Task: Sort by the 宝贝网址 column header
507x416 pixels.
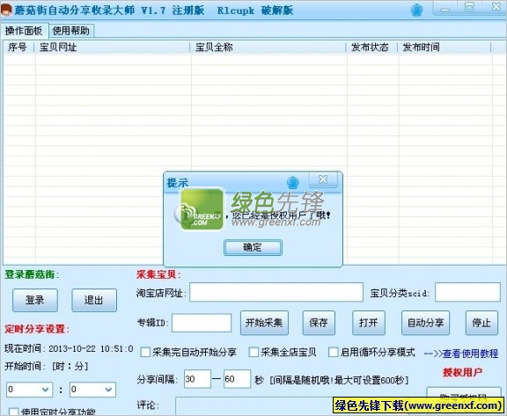Action: tap(112, 47)
